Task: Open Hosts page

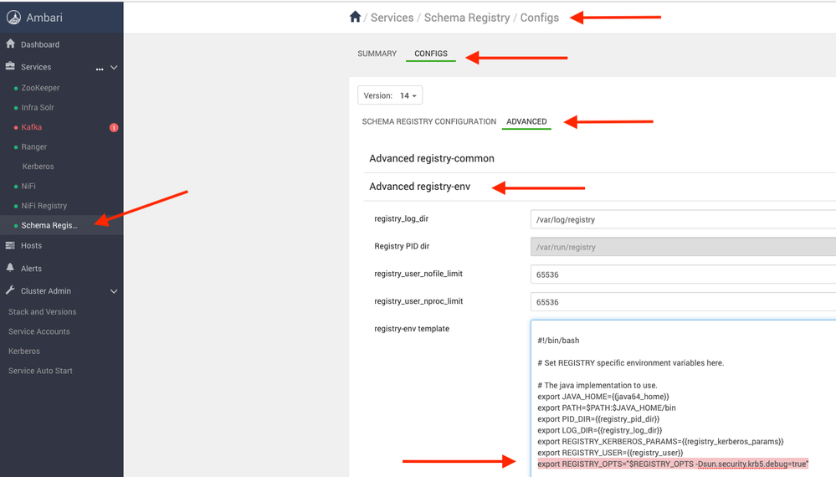Action: click(x=31, y=246)
